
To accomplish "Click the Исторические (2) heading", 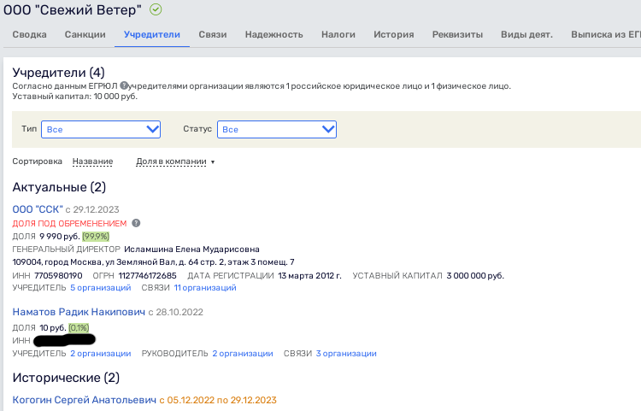I will [x=66, y=378].
